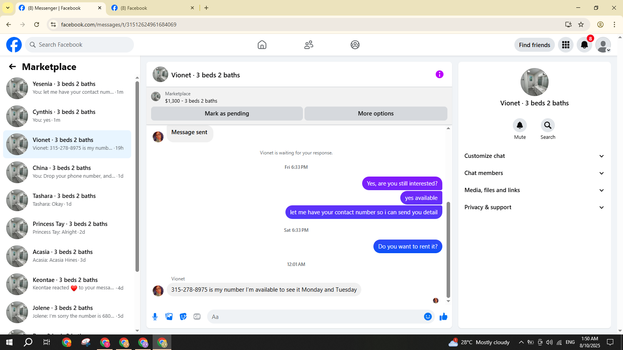The width and height of the screenshot is (623, 350).
Task: Bookmark this page with the star icon
Action: coord(581,24)
